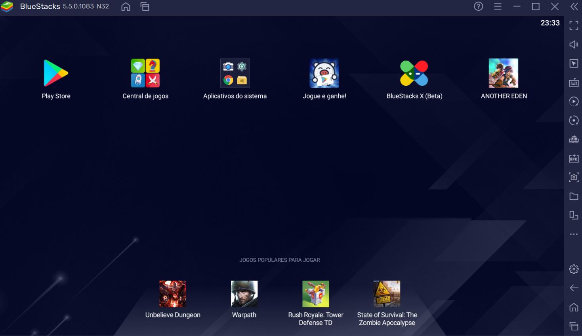Click the JOGOS POPULARES PARA JOGAR heading
Screen dimensions: 582x336
280,260
